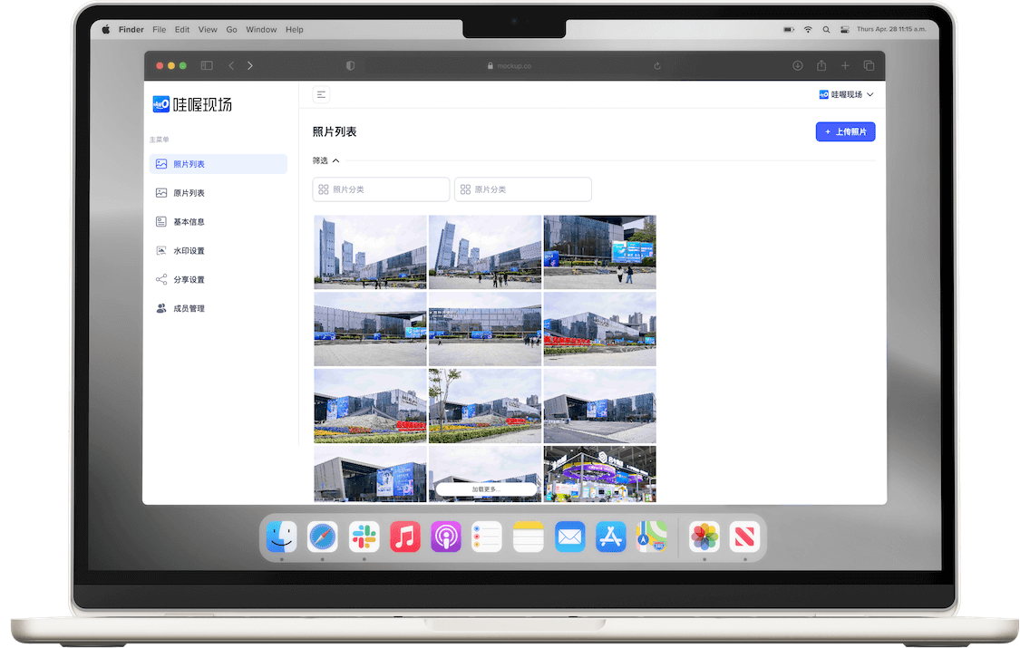Screen dimensions: 1020x648
Task: Click the 上传照片 upload button
Action: (845, 132)
